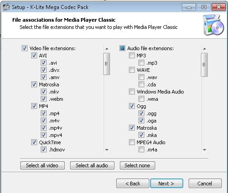228x193 pixels.
Task: Go back with the Back button
Action: 133,184
